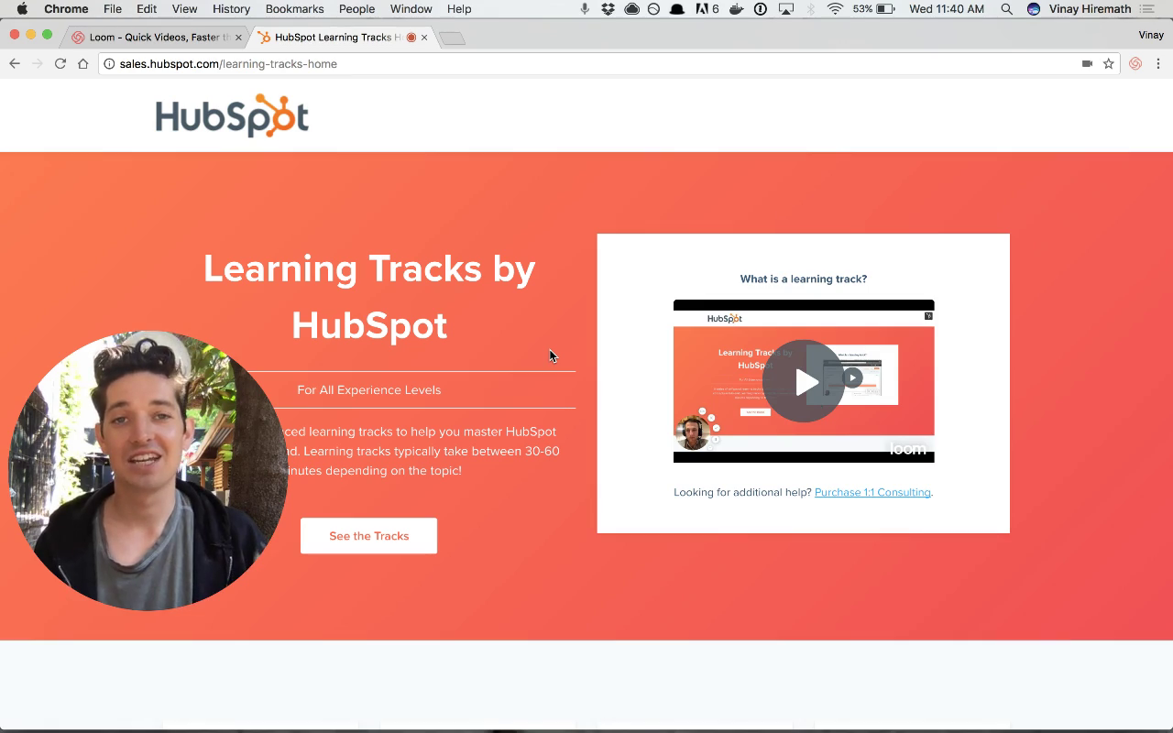
Task: Open the Help menu
Action: (x=459, y=9)
